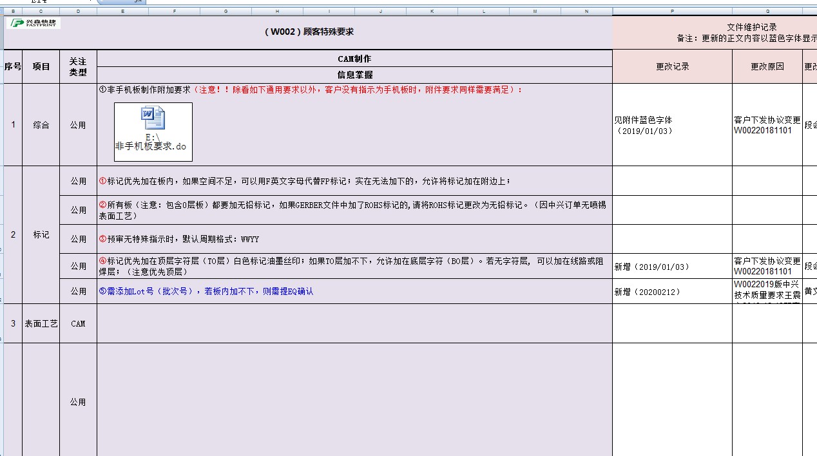
Task: Select column header E
Action: tap(123, 11)
